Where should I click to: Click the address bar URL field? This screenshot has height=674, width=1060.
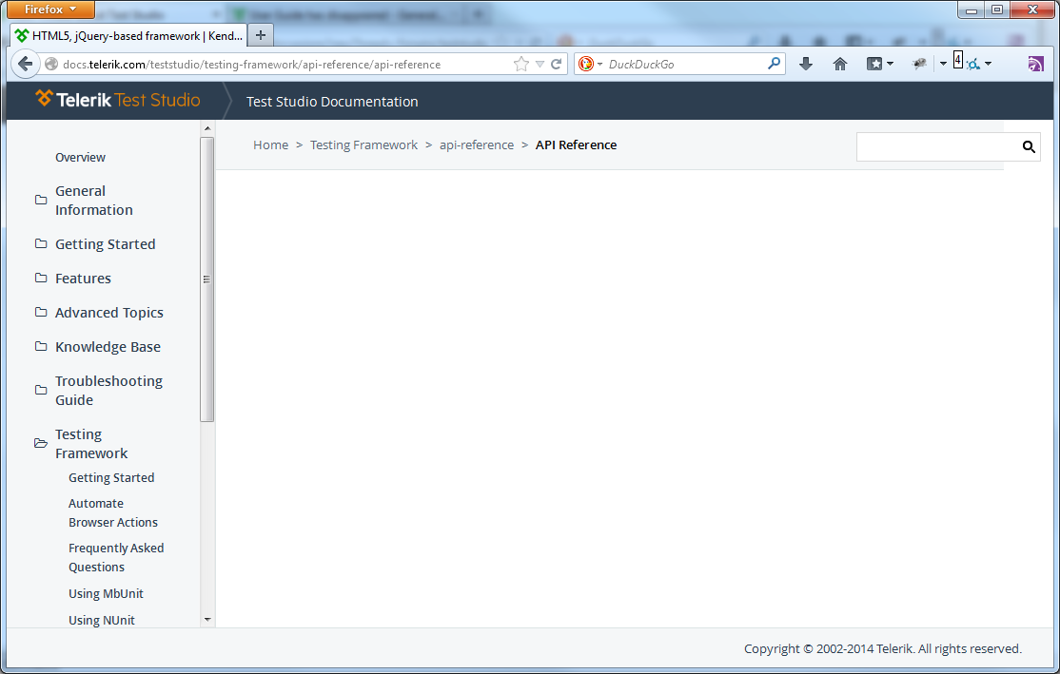pos(284,64)
